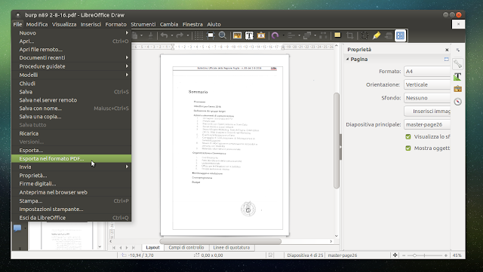Click the zoom in plus icon
483x272 pixels.
pyautogui.click(x=445, y=255)
